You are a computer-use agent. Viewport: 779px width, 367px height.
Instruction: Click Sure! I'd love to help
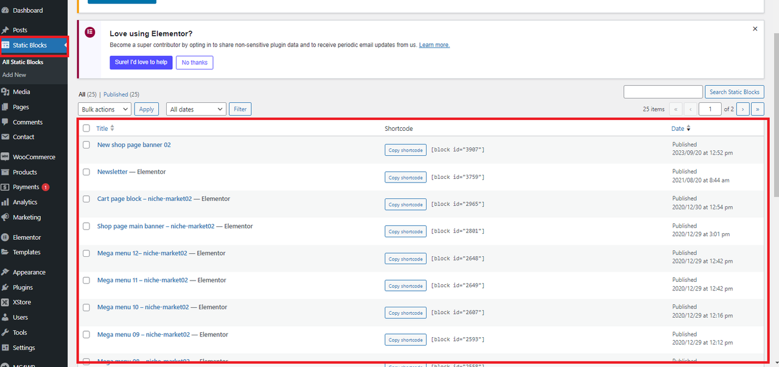click(141, 62)
